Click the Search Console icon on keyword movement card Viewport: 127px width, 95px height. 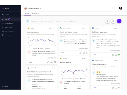click(28, 68)
